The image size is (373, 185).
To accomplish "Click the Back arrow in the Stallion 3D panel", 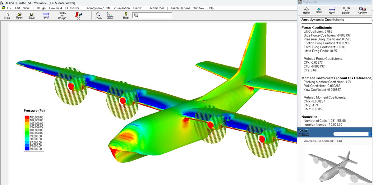I will tap(319, 10).
